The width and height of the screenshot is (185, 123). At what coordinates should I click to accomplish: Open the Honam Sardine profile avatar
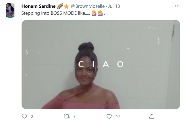point(10,11)
